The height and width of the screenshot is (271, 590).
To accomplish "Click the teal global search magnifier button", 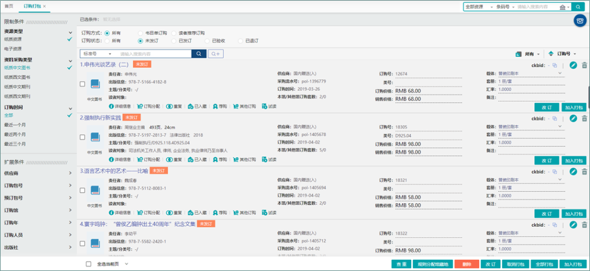I will 577,7.
